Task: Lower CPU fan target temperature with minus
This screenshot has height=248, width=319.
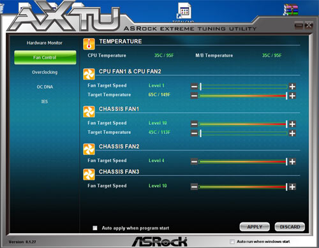Action: coord(194,96)
